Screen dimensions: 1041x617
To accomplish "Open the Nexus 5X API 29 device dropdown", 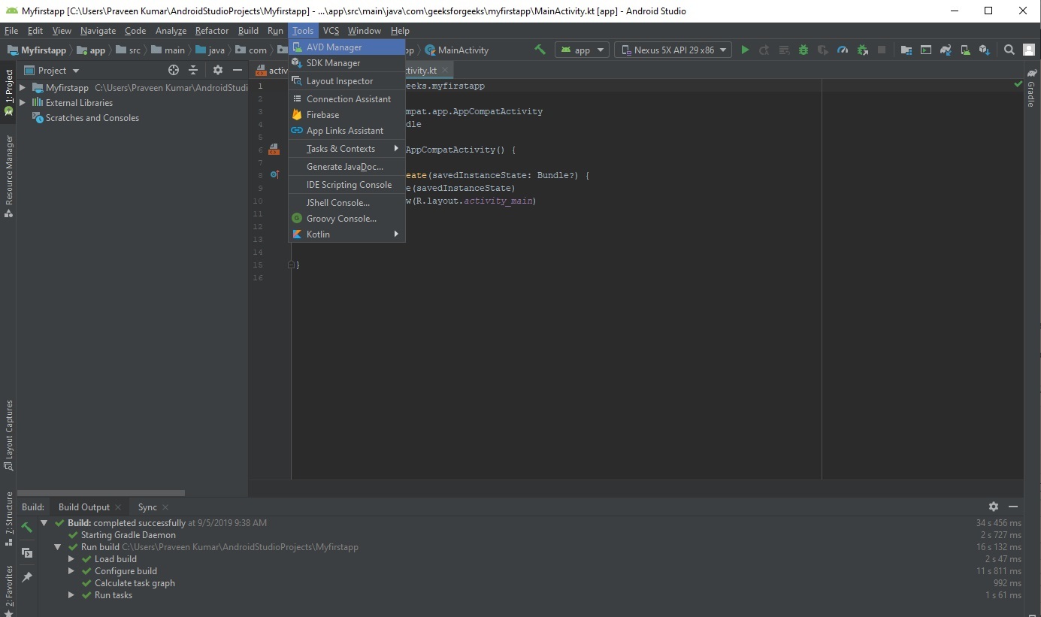I will coord(673,50).
